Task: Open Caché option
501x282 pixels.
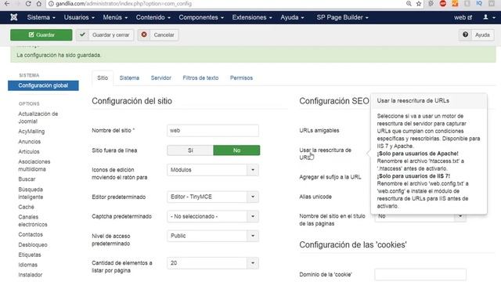Action: [26, 207]
